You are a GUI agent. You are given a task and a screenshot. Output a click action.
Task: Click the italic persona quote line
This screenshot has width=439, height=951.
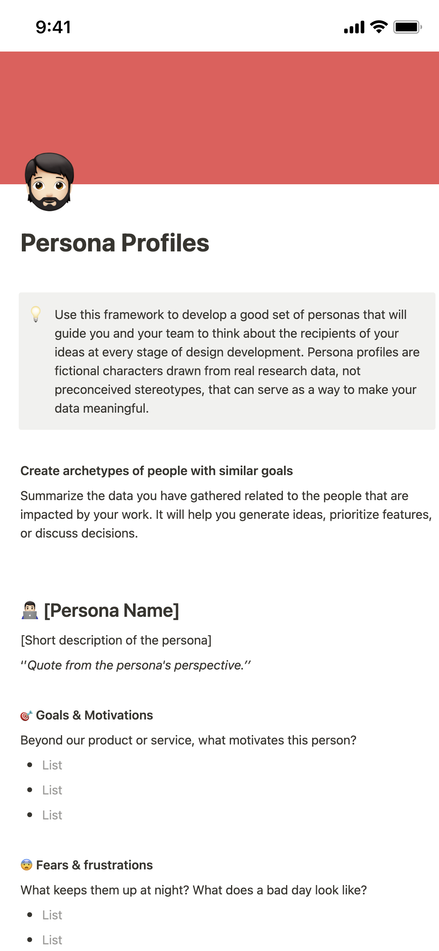(x=135, y=665)
